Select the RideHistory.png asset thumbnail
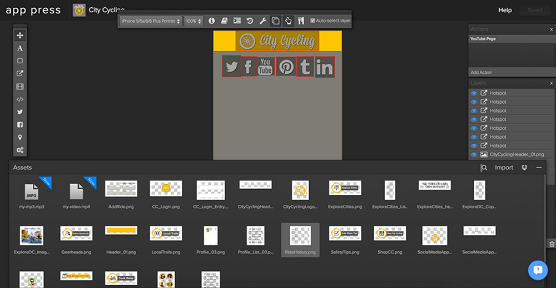 pos(300,235)
